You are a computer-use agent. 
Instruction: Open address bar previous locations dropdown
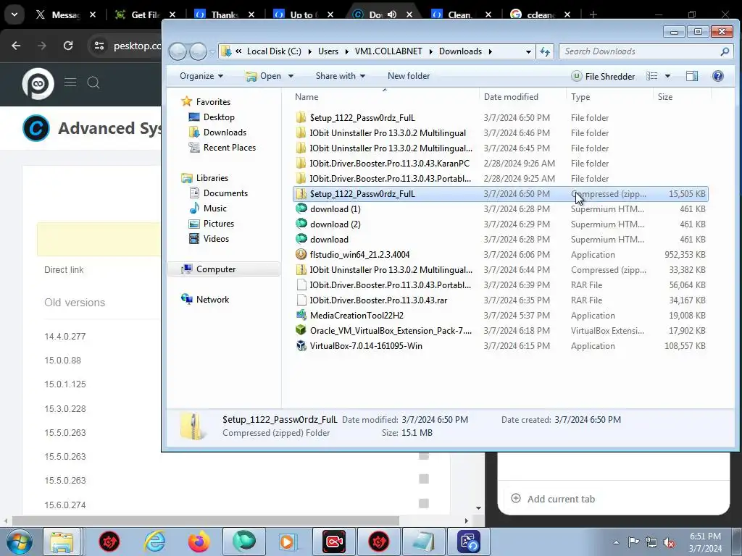tap(528, 51)
